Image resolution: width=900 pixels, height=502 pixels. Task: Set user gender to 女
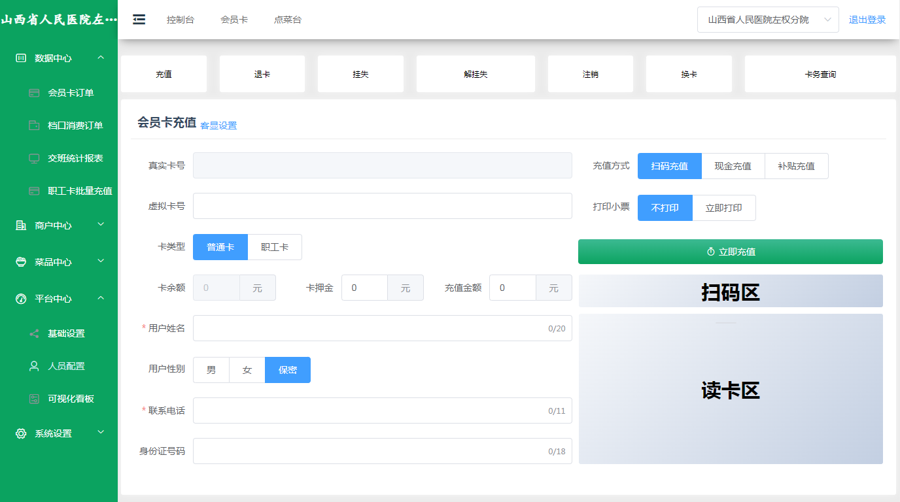point(247,370)
